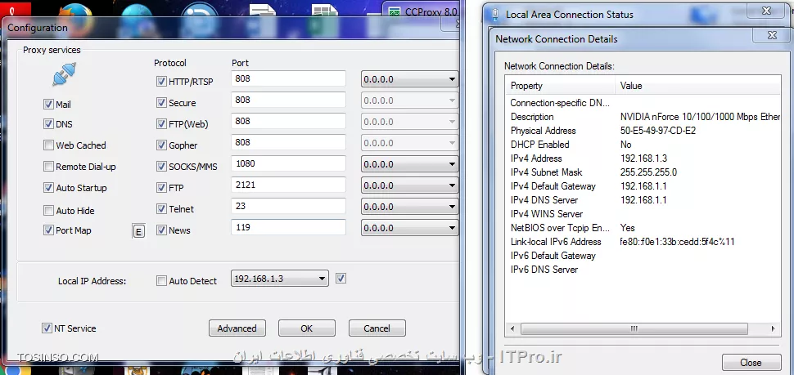Close the Network Connection Details window with X
The width and height of the screenshot is (794, 375).
click(772, 35)
